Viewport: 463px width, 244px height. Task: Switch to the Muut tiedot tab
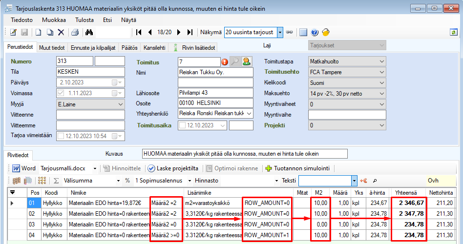tap(52, 47)
